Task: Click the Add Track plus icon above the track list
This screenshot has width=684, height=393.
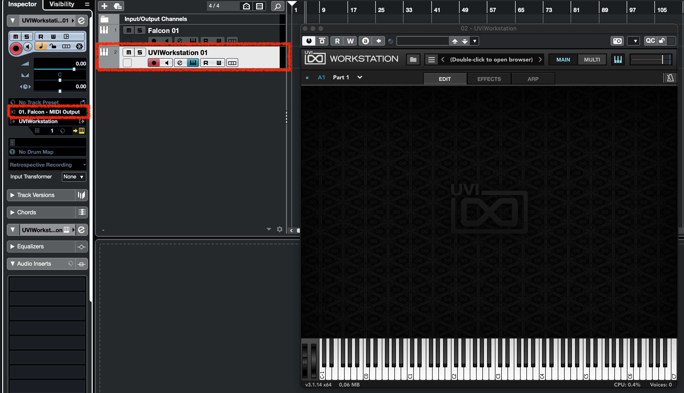Action: tap(104, 6)
